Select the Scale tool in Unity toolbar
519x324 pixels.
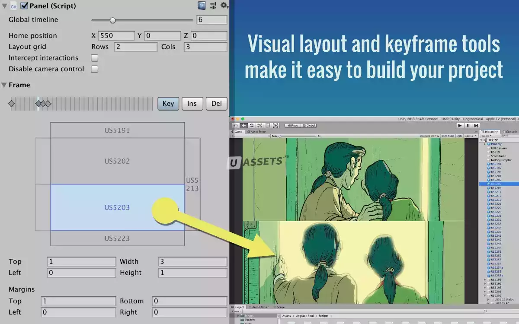click(259, 126)
